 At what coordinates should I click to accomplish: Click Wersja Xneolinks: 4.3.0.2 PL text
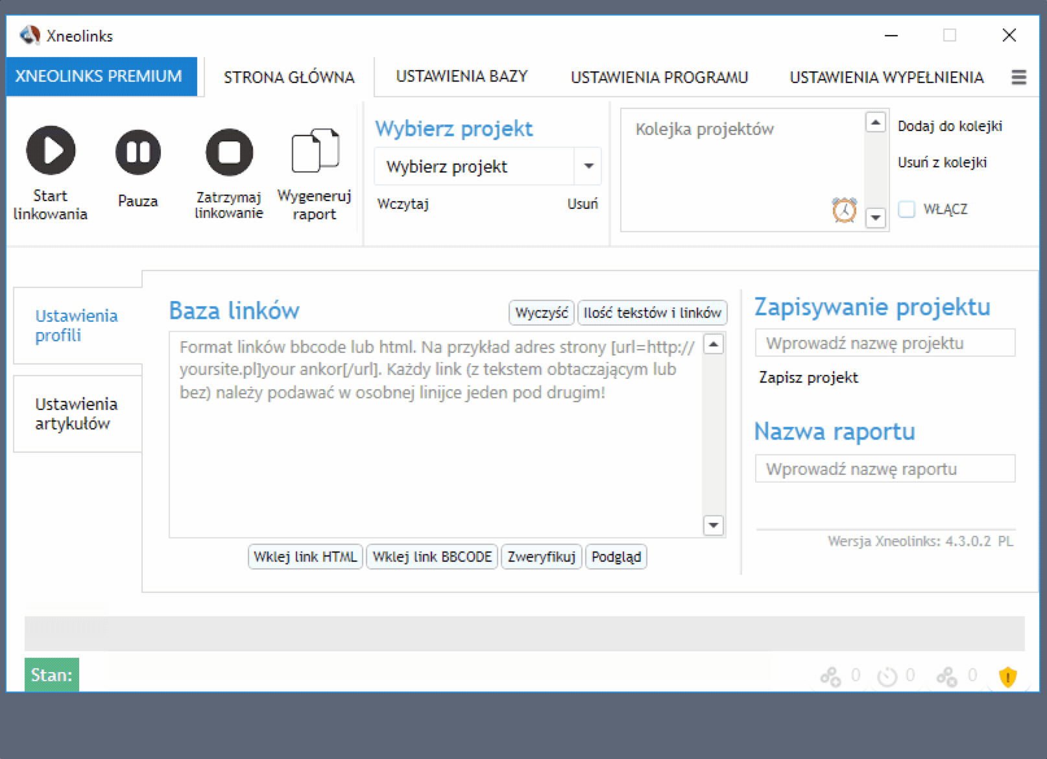click(x=920, y=541)
